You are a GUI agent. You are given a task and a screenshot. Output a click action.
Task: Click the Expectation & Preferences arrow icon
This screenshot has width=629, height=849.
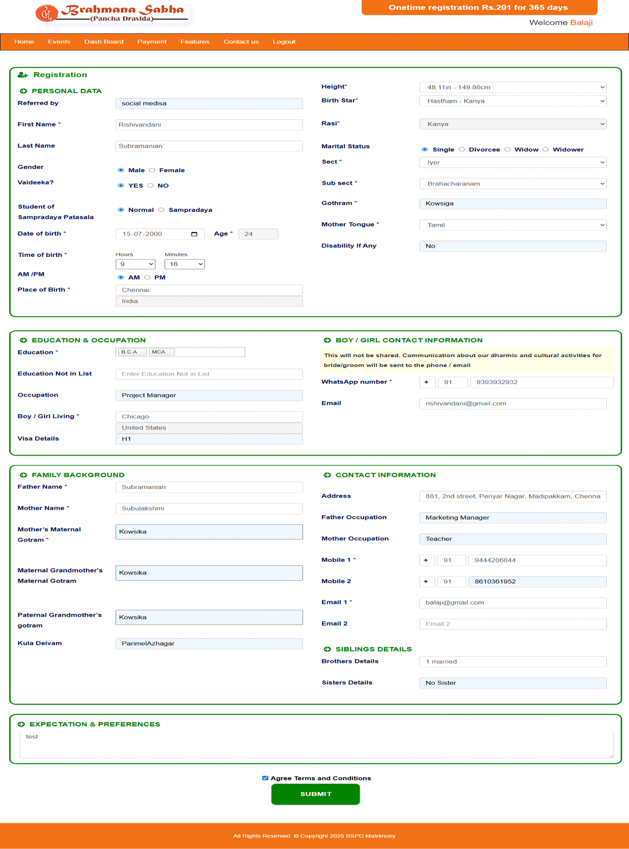[21, 724]
